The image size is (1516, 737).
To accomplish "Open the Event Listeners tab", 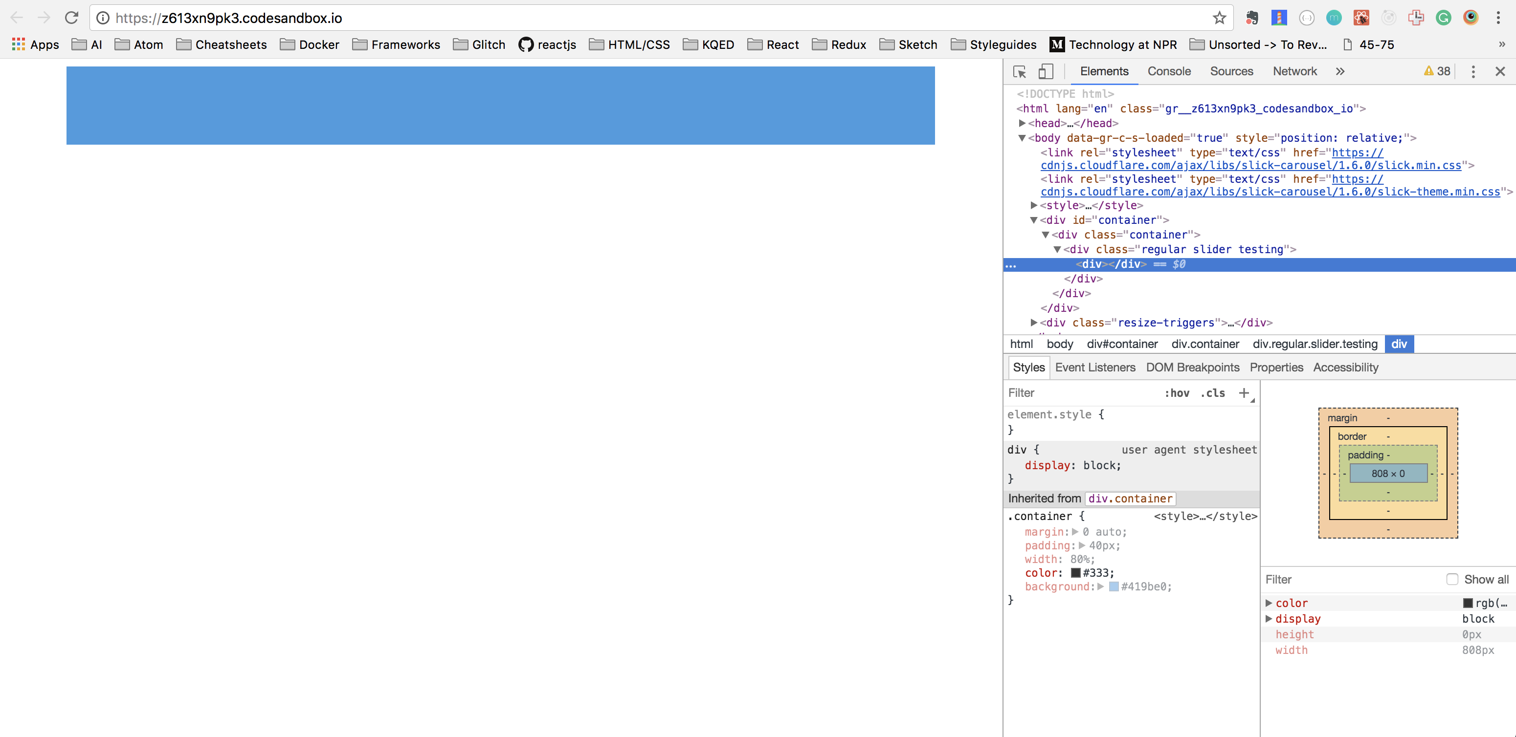I will pos(1095,367).
